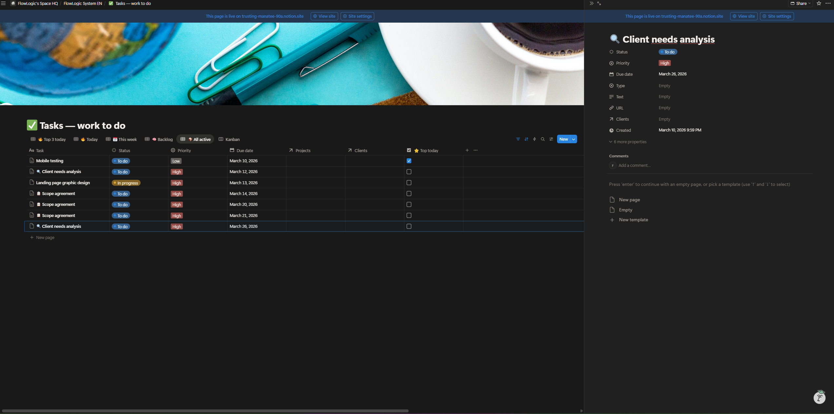Open database automations via the lightning bolt icon
The width and height of the screenshot is (834, 414).
(534, 139)
